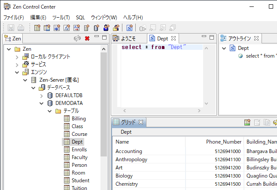Image resolution: width=277 pixels, height=190 pixels.
Task: Click the add table icon in grid toolbar
Action: click(247, 123)
